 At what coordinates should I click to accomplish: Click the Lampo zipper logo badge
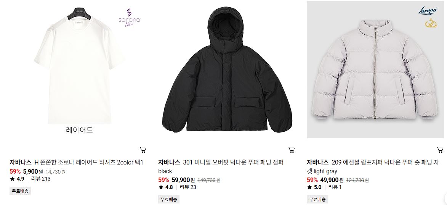[428, 11]
